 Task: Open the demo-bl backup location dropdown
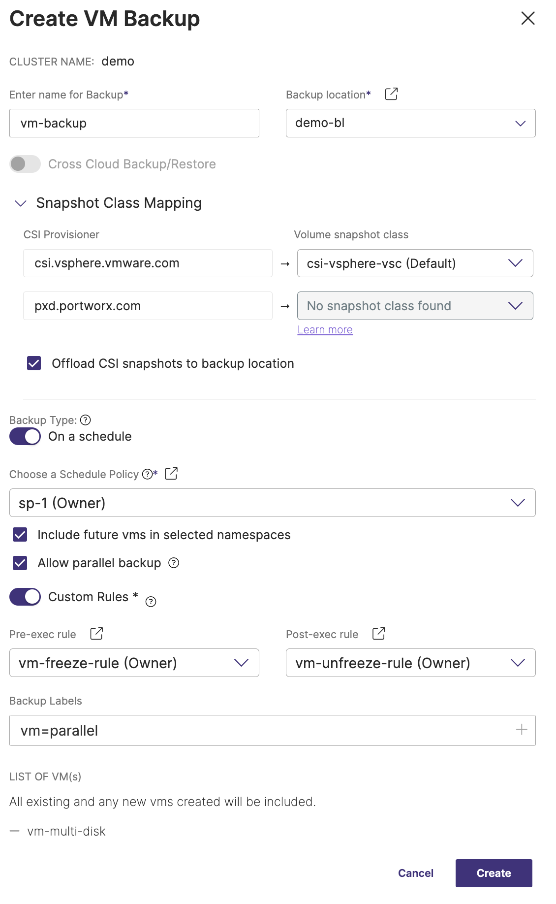410,123
